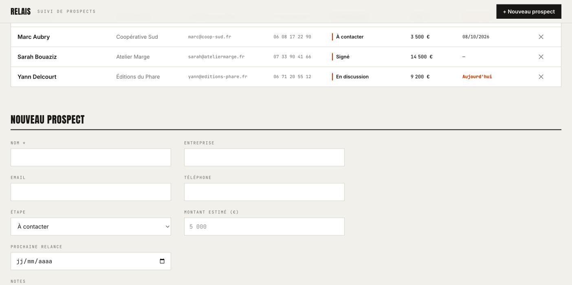Click the + Nouveau prospect button

click(528, 11)
